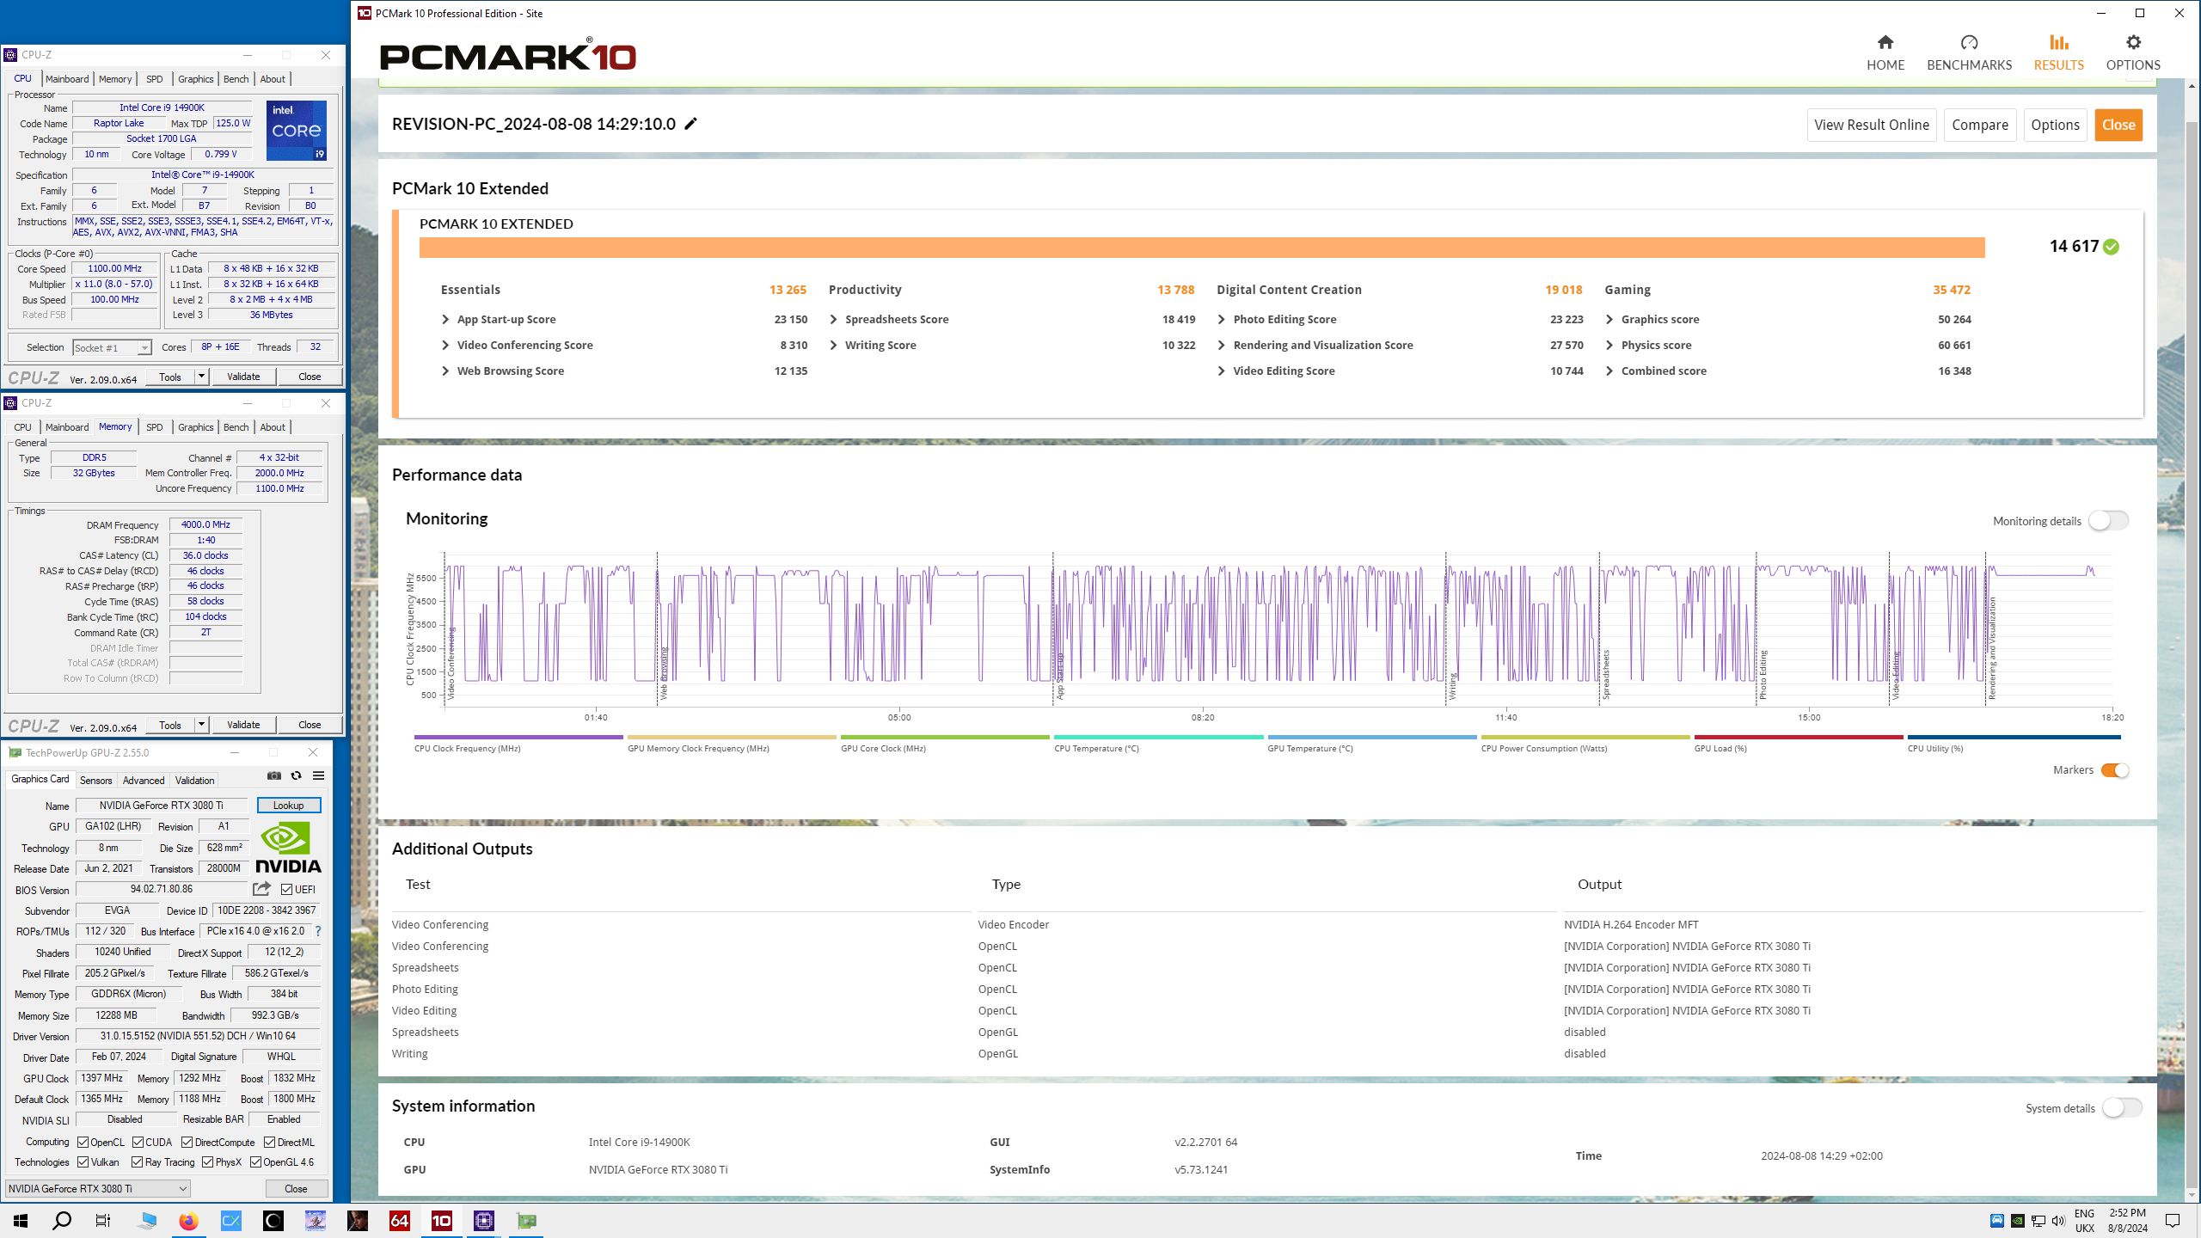2201x1238 pixels.
Task: Toggle the DirectCompute checkbox
Action: point(187,1143)
